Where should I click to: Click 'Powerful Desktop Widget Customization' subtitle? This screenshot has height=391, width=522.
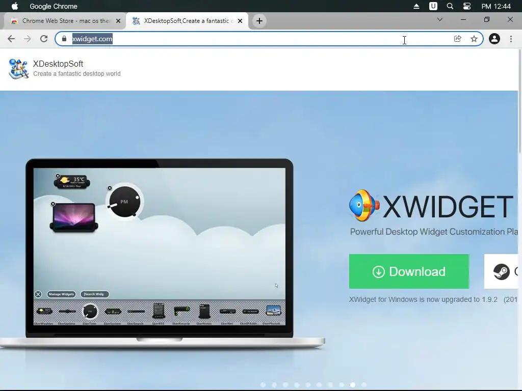point(434,232)
